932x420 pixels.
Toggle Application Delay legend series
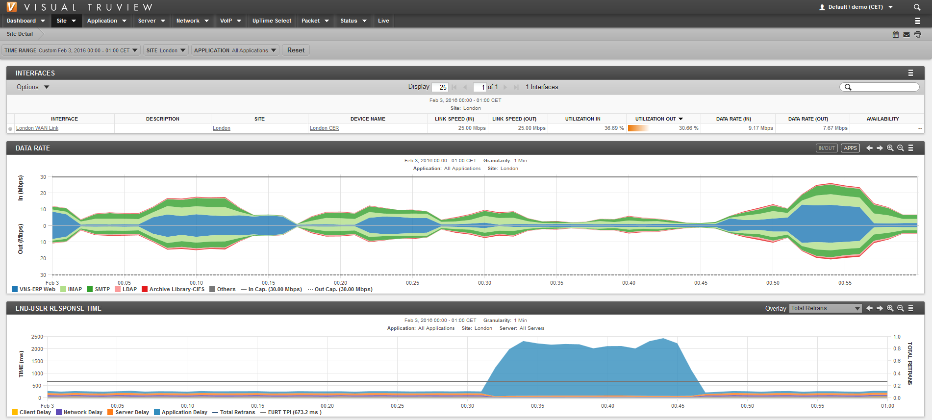coord(180,412)
